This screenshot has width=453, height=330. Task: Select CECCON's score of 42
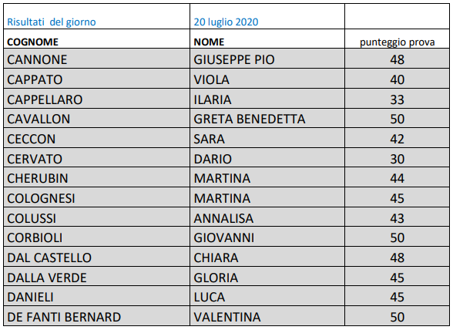(x=397, y=138)
